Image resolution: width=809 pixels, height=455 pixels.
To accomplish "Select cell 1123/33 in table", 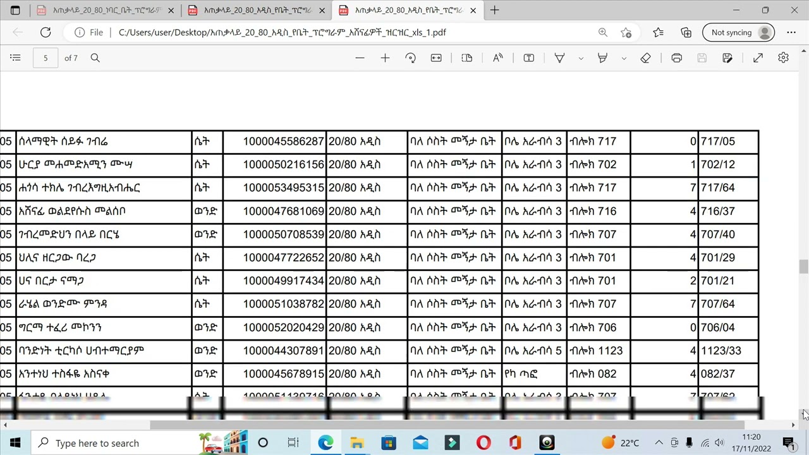I will pyautogui.click(x=728, y=351).
